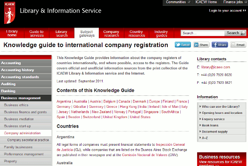Jump to New Zealand in contents
The image size is (248, 166).
pos(102,112)
